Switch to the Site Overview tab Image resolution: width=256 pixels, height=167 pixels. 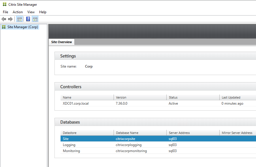click(62, 42)
